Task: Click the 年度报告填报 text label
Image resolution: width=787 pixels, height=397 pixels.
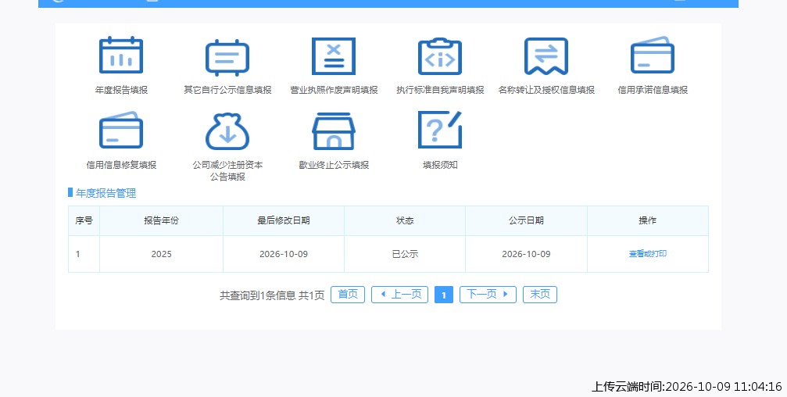Action: click(121, 90)
